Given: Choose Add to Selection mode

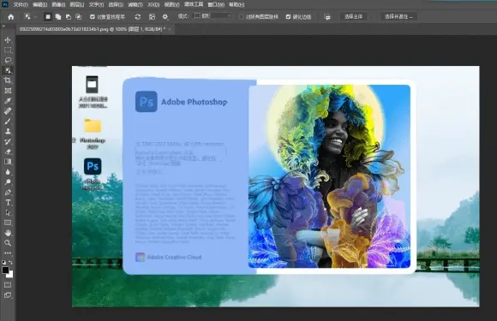Looking at the screenshot, I should [x=58, y=17].
